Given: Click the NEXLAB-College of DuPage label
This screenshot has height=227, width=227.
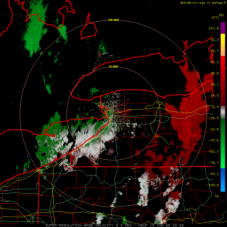Looking at the screenshot, I should tap(202, 3).
